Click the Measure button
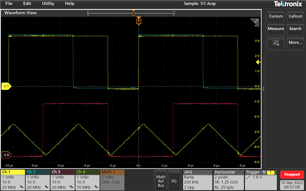 tap(276, 29)
